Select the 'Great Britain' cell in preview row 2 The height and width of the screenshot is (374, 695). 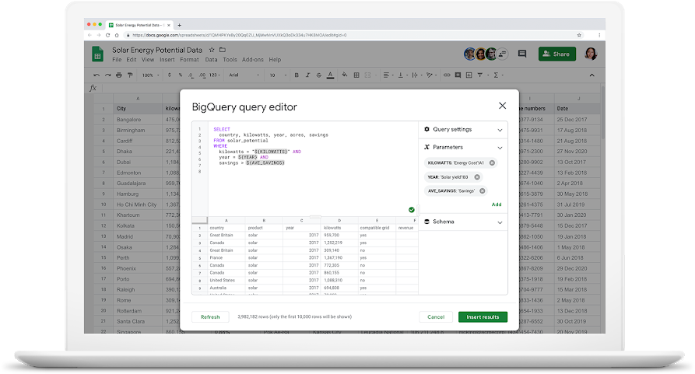[x=226, y=236]
